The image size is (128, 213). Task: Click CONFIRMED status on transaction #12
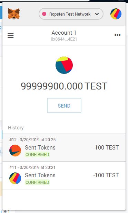pos(37,155)
